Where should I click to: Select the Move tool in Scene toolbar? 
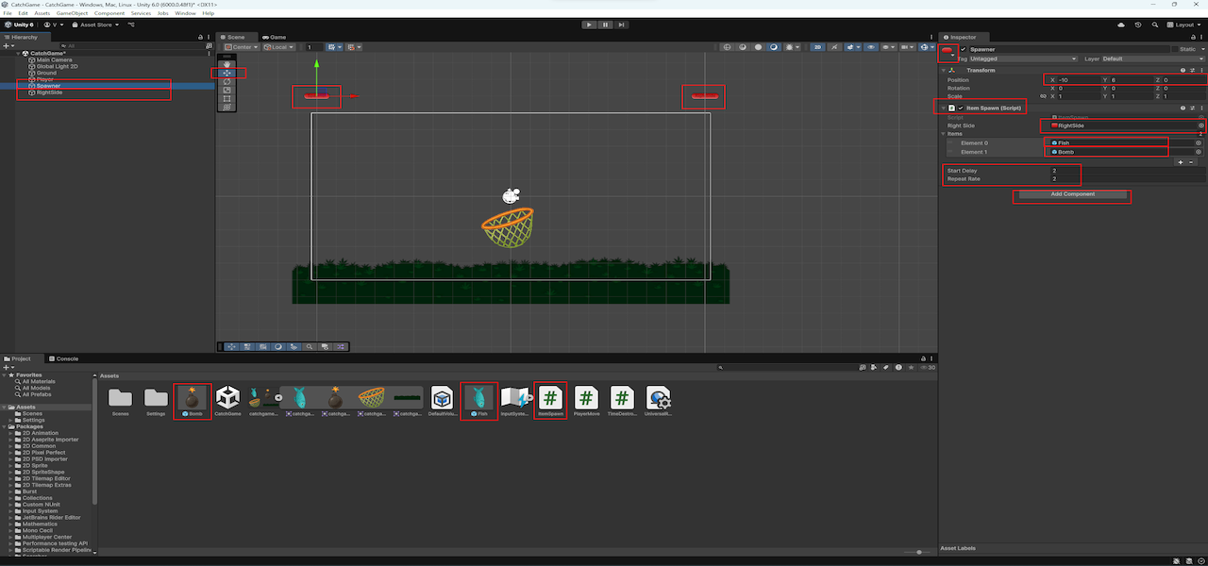pos(226,73)
